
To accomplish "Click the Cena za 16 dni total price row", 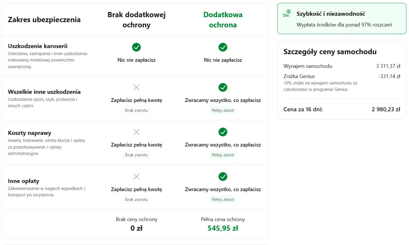I will point(342,109).
